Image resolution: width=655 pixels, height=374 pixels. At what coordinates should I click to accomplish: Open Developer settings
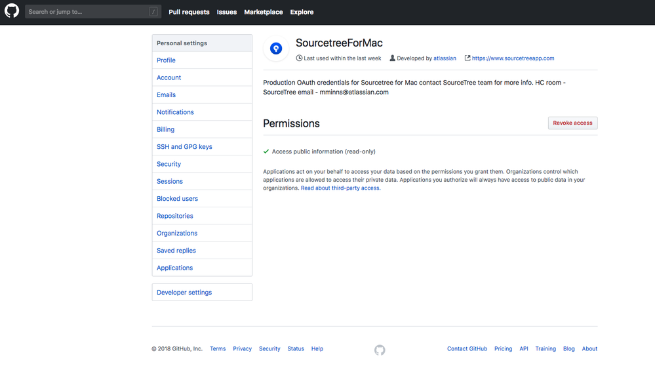(x=202, y=292)
